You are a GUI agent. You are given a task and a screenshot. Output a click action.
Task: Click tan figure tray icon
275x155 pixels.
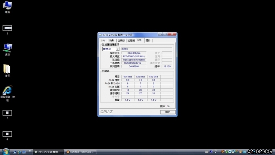pyautogui.click(x=241, y=152)
